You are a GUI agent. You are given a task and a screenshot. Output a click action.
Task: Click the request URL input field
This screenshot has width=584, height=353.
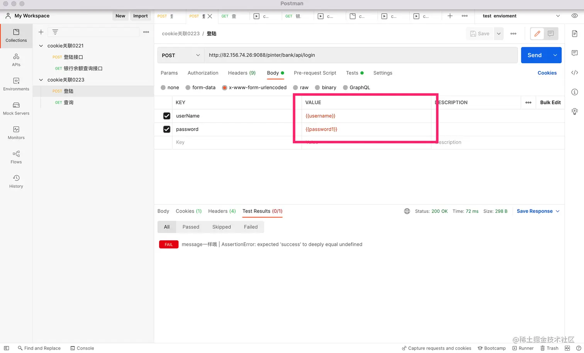click(x=361, y=55)
